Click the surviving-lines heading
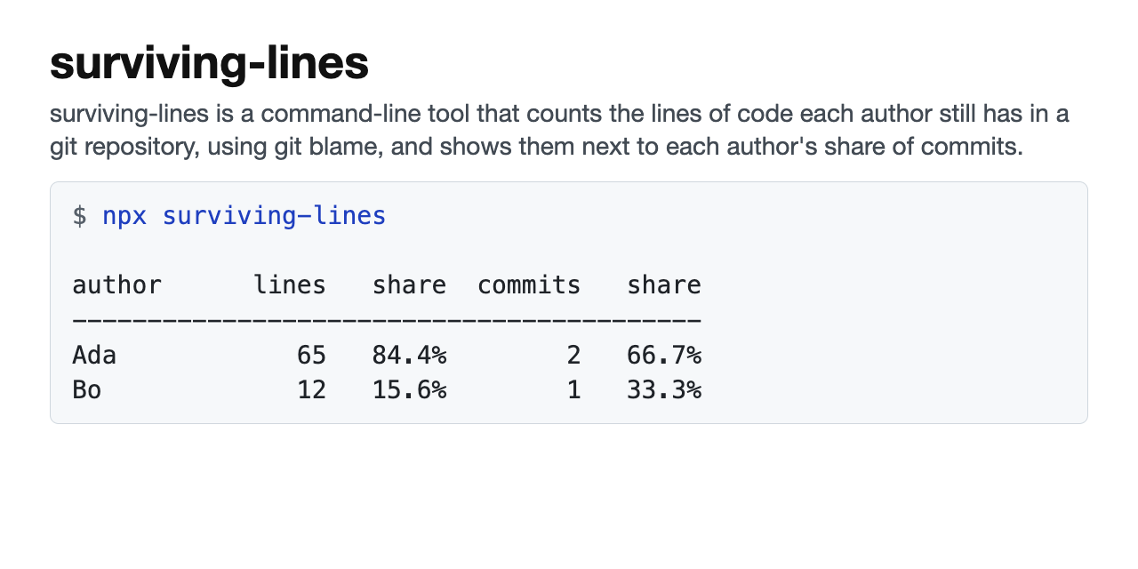This screenshot has width=1138, height=569. click(x=209, y=64)
